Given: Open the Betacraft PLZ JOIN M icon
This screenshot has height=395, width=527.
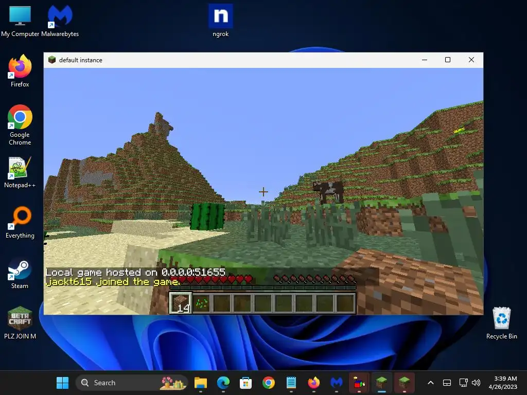Looking at the screenshot, I should (x=20, y=323).
